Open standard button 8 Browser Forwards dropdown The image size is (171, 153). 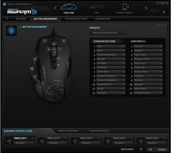tap(111, 76)
